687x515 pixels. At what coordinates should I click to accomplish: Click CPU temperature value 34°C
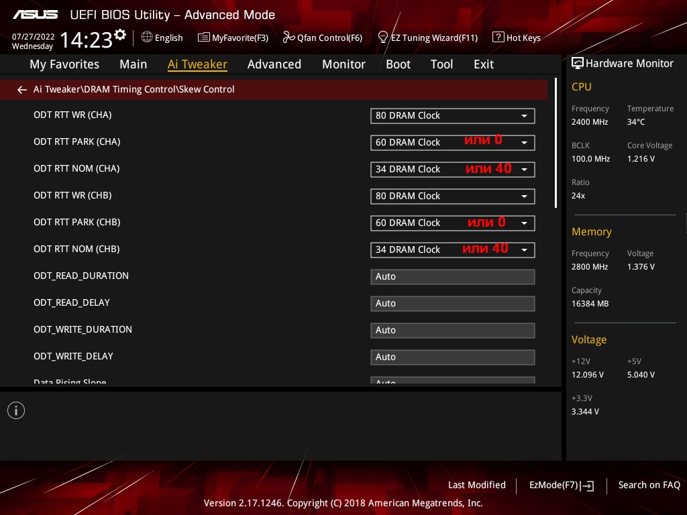636,122
